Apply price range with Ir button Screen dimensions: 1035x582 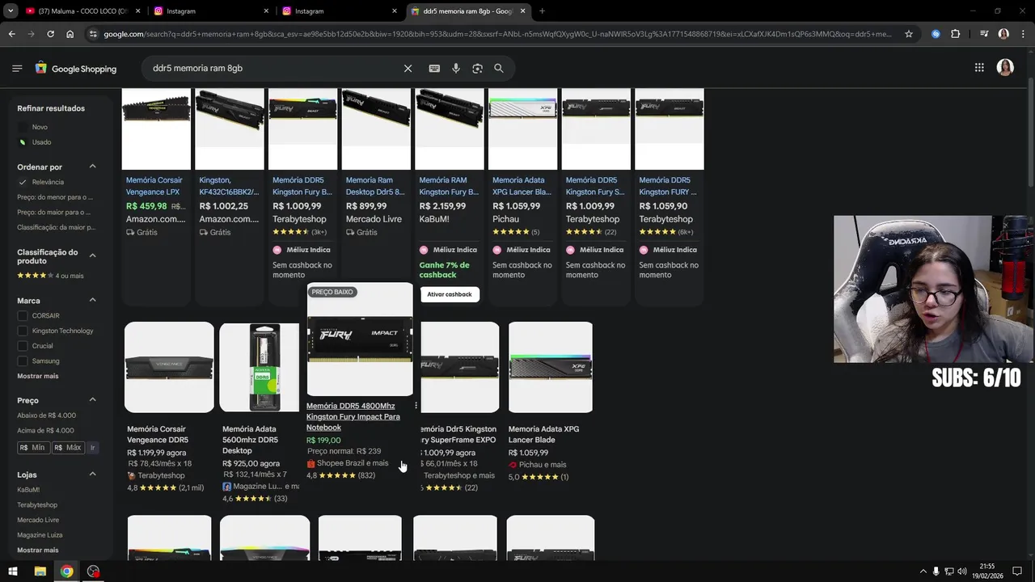pyautogui.click(x=93, y=447)
